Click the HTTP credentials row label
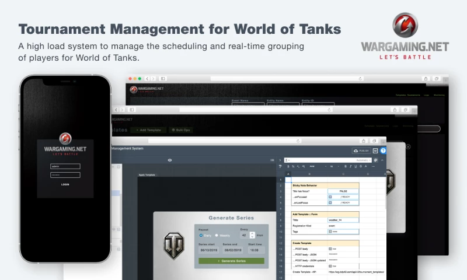This screenshot has height=280, width=467. click(x=303, y=267)
